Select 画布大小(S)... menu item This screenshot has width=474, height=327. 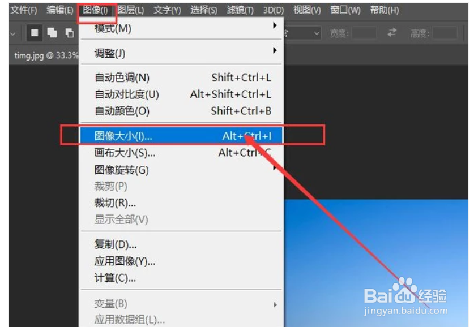tap(181, 153)
